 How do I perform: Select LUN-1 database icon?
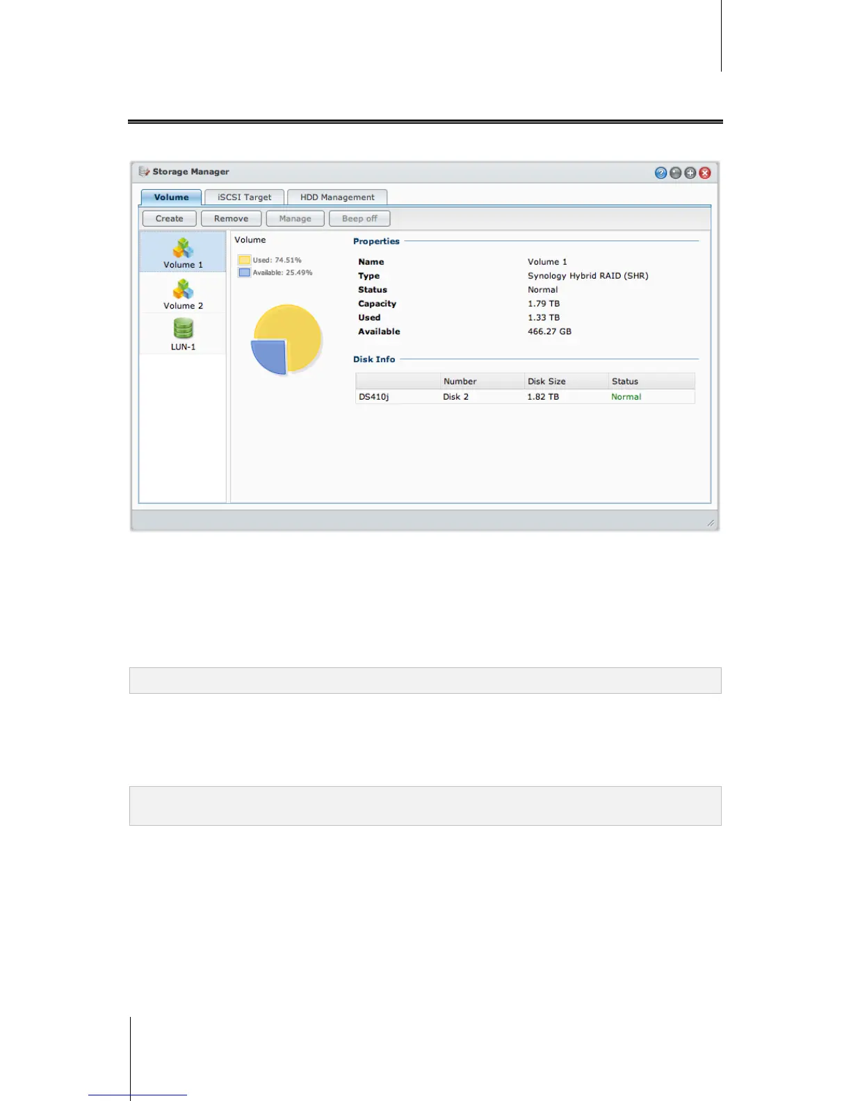pyautogui.click(x=183, y=329)
